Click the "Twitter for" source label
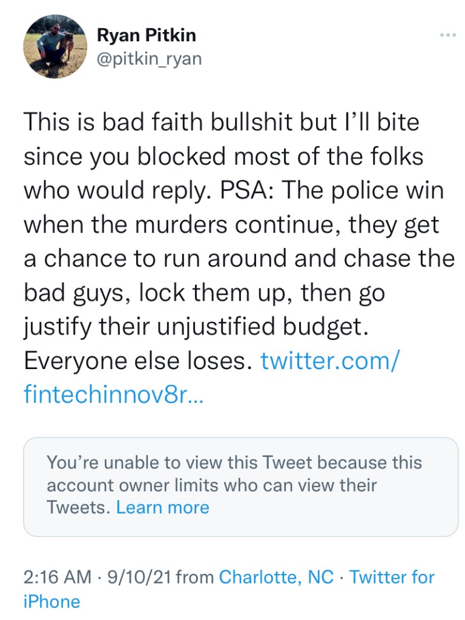 (x=392, y=576)
